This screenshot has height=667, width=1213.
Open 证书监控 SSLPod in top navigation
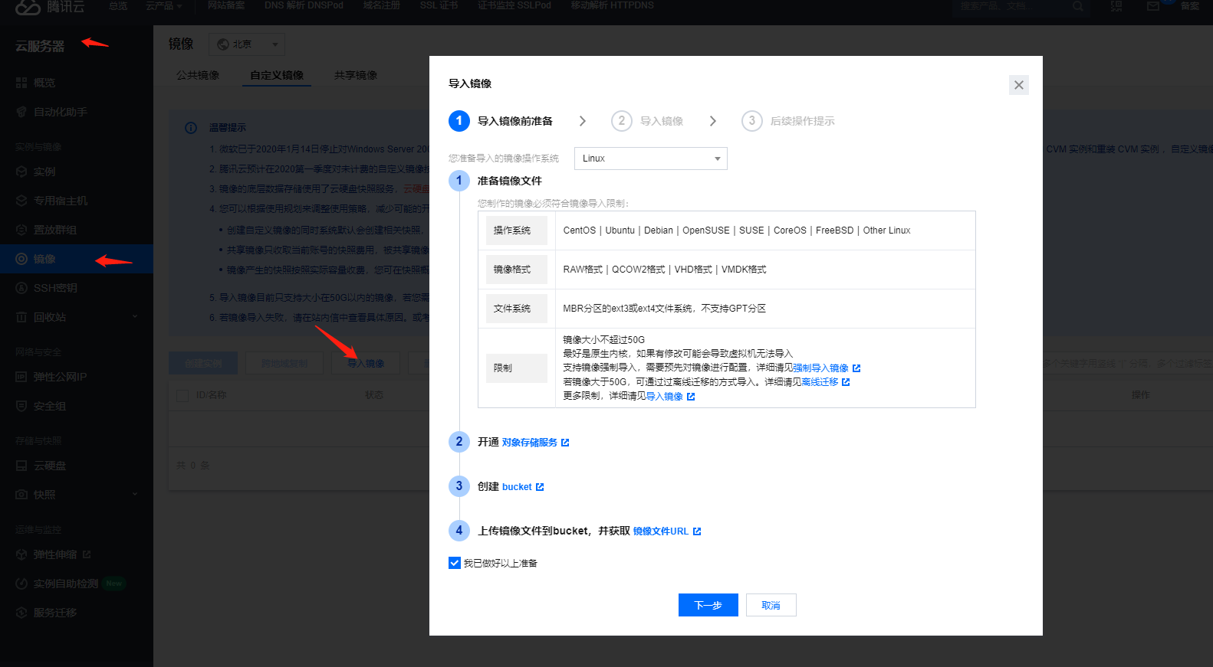[x=514, y=5]
